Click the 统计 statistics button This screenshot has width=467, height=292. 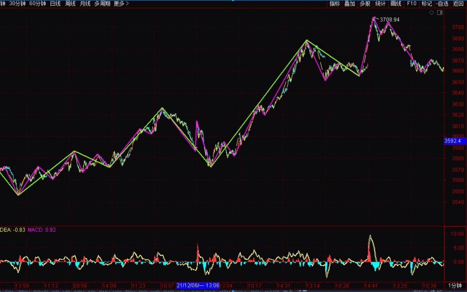pyautogui.click(x=380, y=4)
